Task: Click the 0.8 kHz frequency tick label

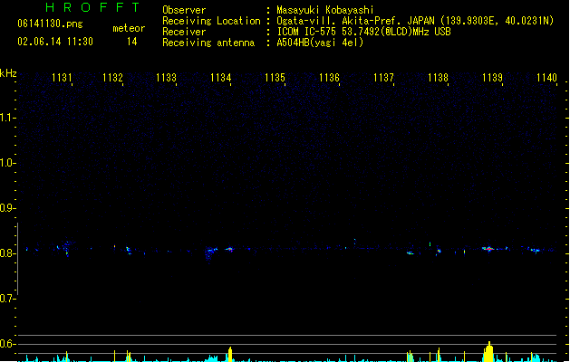Action: coord(7,253)
